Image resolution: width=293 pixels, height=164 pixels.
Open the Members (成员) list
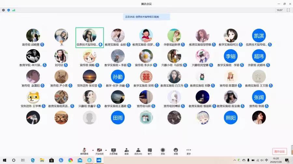tap(138, 151)
